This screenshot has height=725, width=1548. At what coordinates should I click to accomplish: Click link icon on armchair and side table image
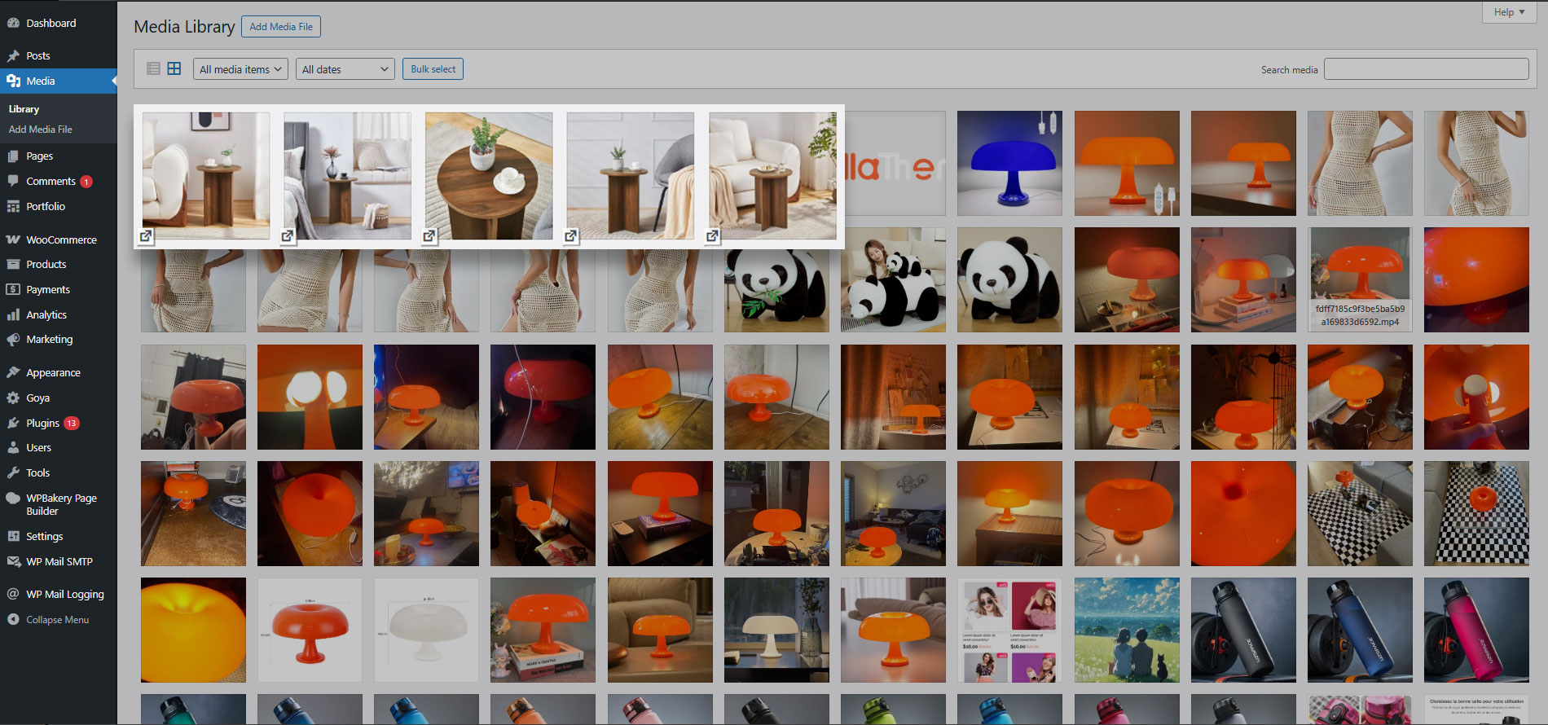pyautogui.click(x=146, y=235)
